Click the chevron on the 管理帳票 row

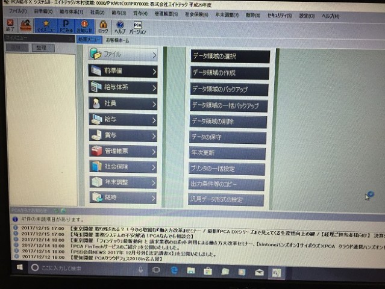(154, 152)
